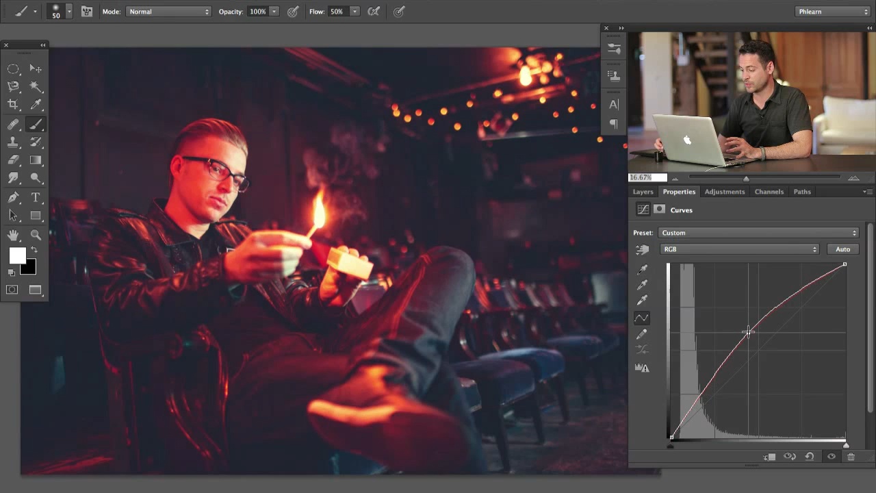
Task: Enable draw to modify curve pencil
Action: click(642, 334)
